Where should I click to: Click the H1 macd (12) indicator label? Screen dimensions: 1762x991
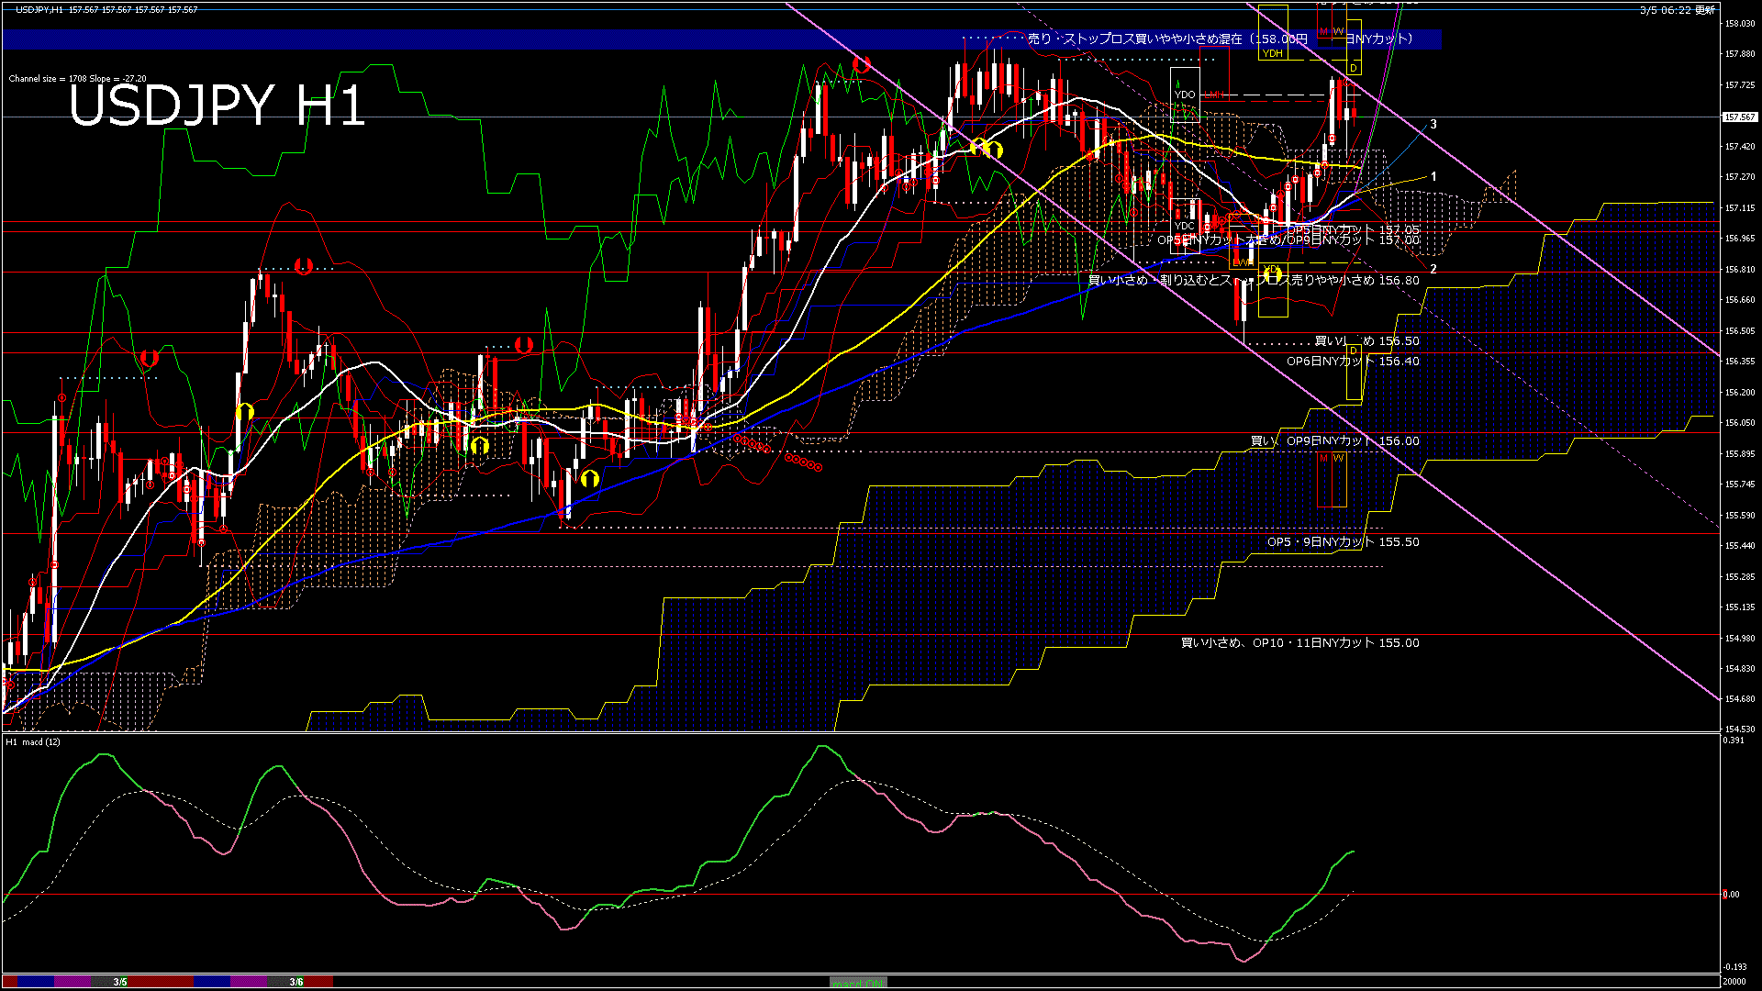(33, 741)
